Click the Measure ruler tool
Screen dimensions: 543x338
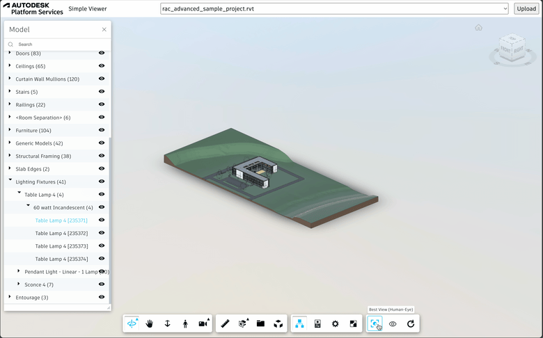tap(225, 323)
